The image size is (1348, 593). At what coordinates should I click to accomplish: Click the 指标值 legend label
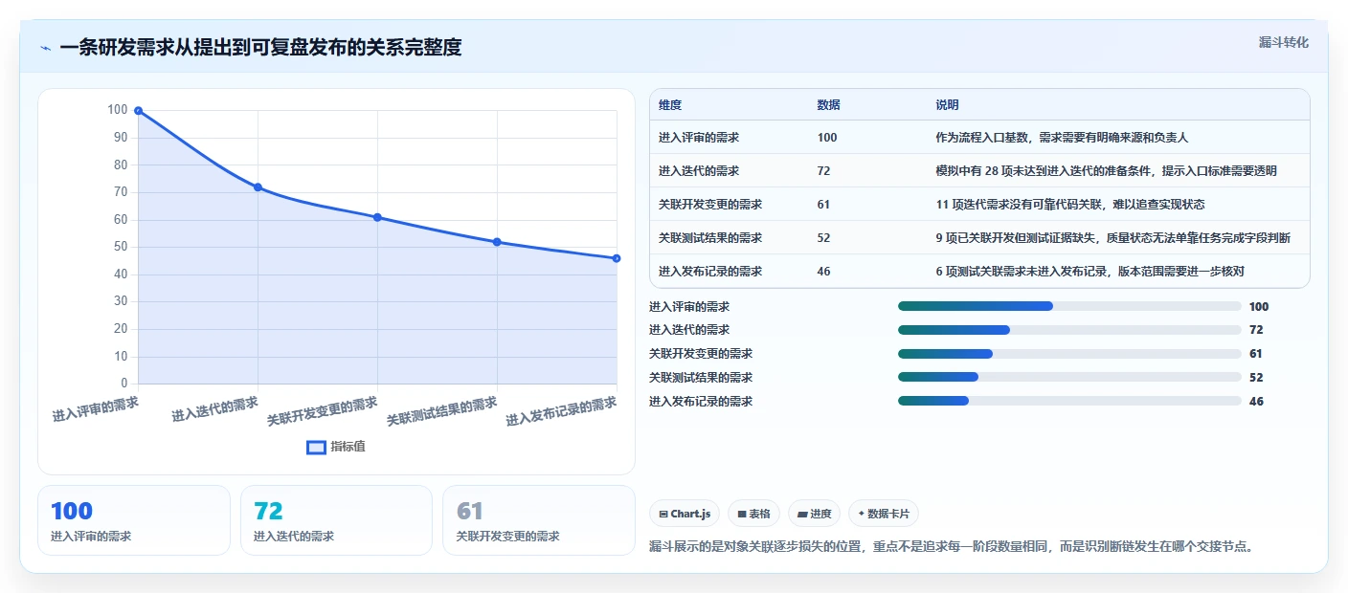tap(348, 447)
